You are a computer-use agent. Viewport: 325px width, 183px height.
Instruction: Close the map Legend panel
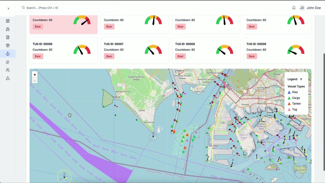coord(301,79)
